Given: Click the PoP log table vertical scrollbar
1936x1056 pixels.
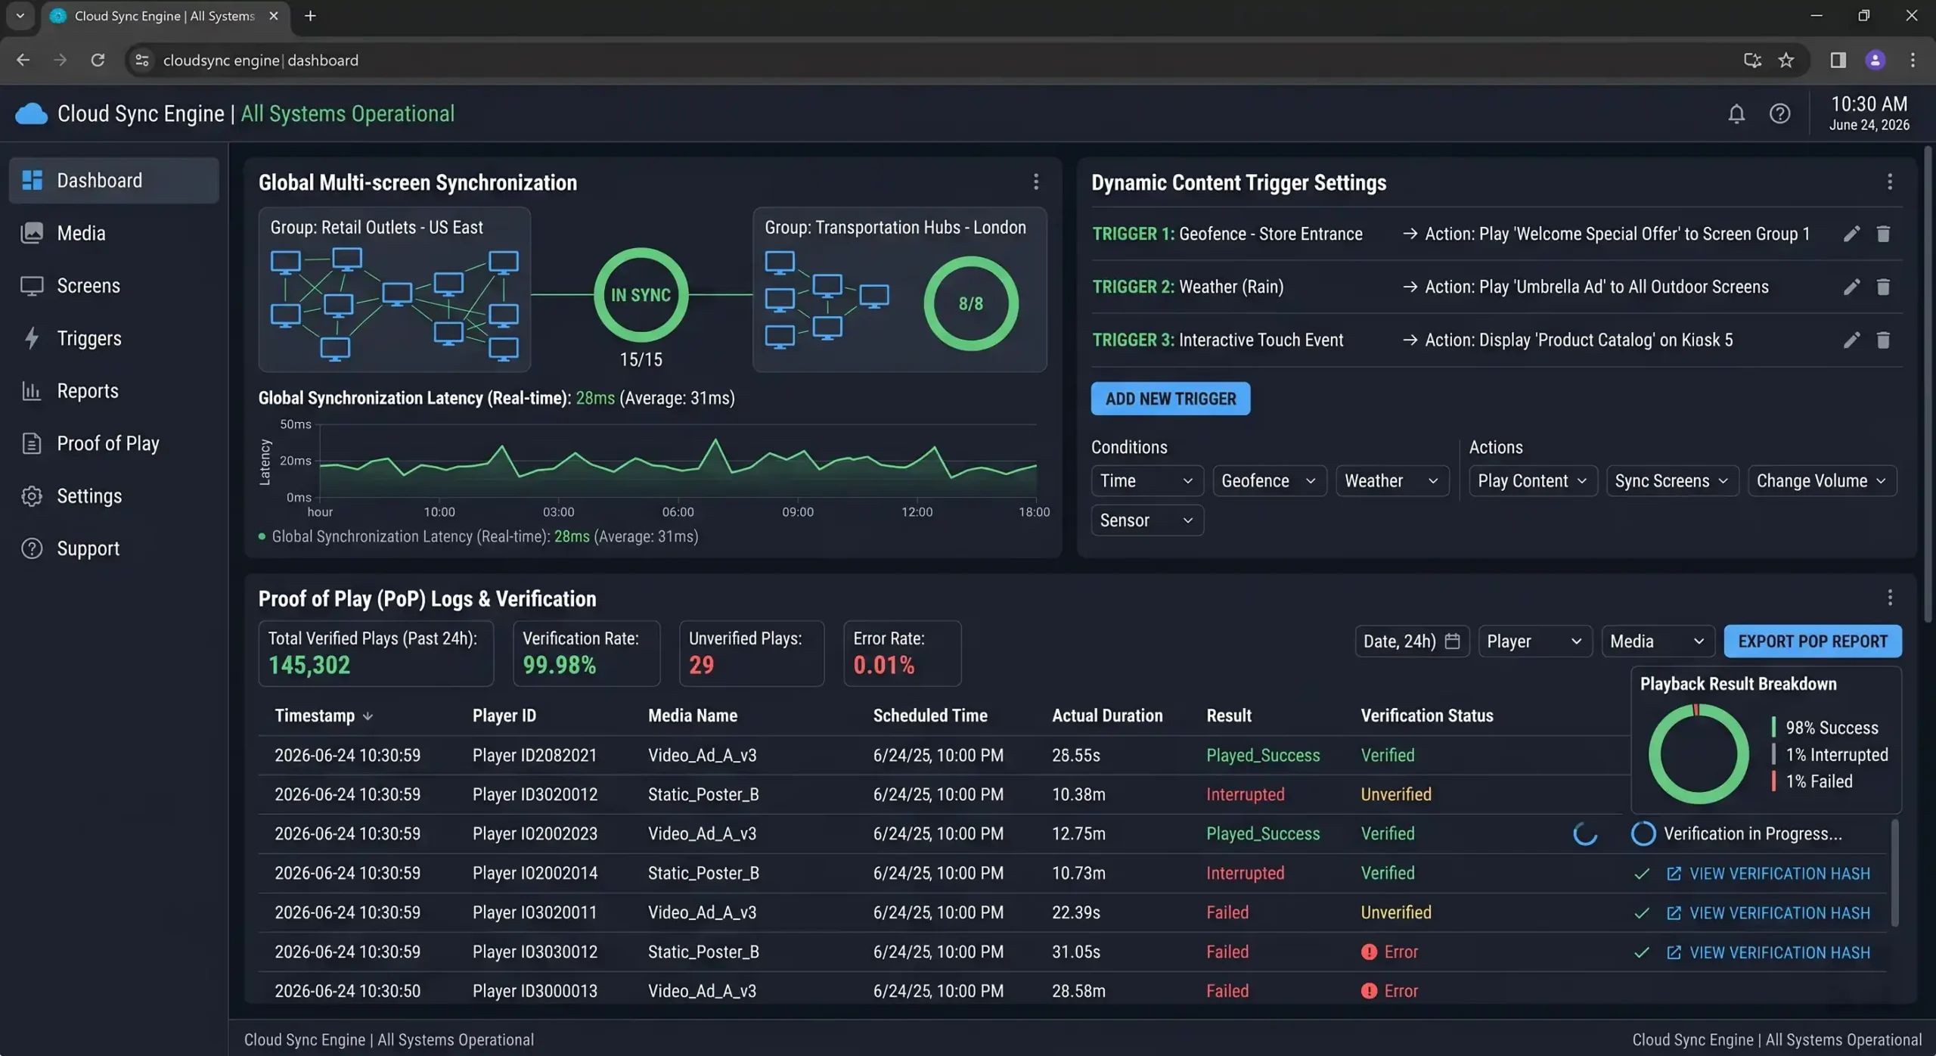Looking at the screenshot, I should point(1894,874).
